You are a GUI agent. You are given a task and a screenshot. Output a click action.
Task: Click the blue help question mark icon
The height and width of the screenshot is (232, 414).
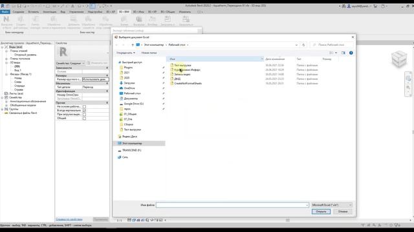[x=351, y=53]
